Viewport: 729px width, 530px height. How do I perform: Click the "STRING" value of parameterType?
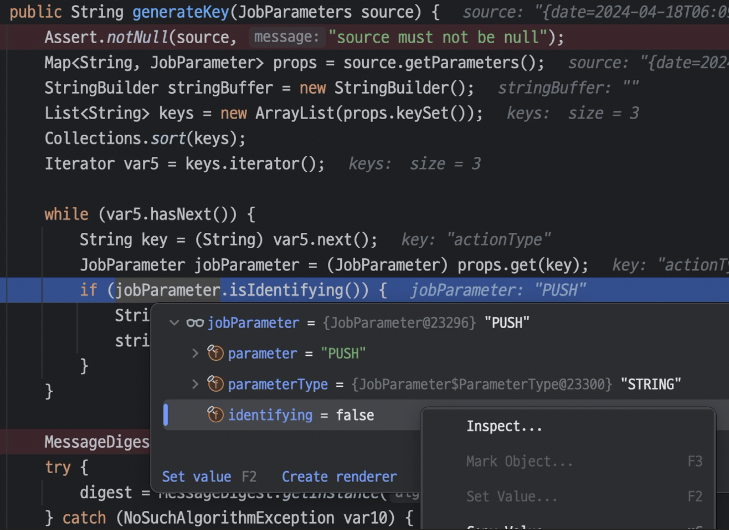[x=651, y=384]
